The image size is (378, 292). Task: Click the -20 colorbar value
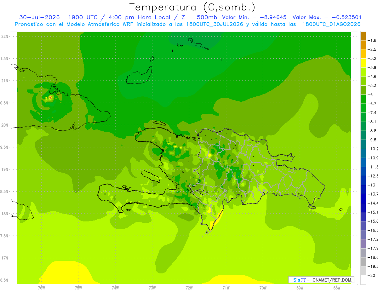[x=372, y=275]
